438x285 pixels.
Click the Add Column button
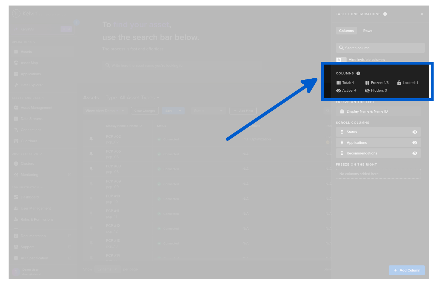[407, 270]
